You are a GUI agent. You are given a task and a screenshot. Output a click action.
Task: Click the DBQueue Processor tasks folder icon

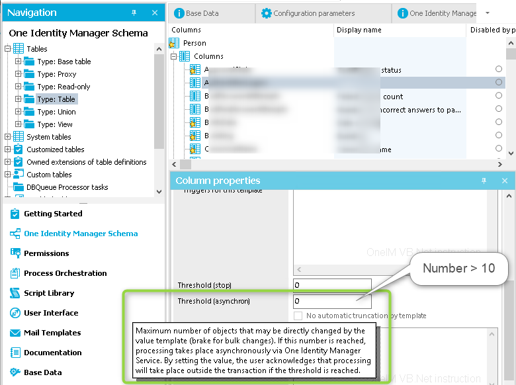coord(19,187)
